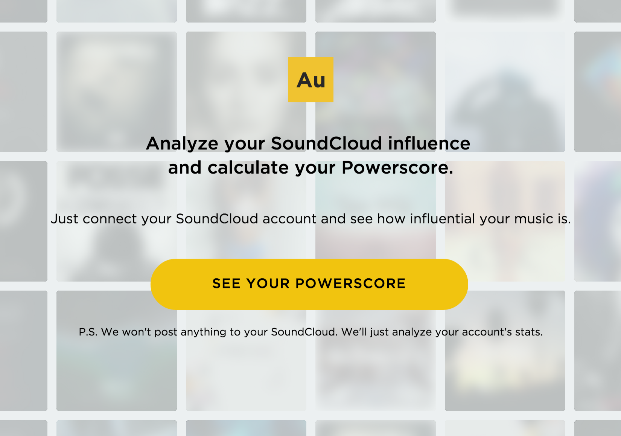Click the yellow Au logo icon
The image size is (621, 436).
pyautogui.click(x=310, y=79)
